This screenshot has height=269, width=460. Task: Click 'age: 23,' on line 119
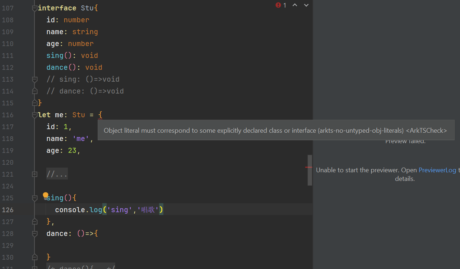[x=64, y=150]
